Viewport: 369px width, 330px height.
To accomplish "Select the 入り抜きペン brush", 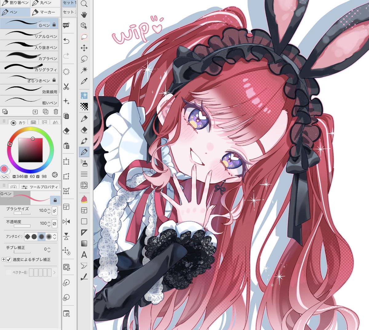I will [29, 46].
